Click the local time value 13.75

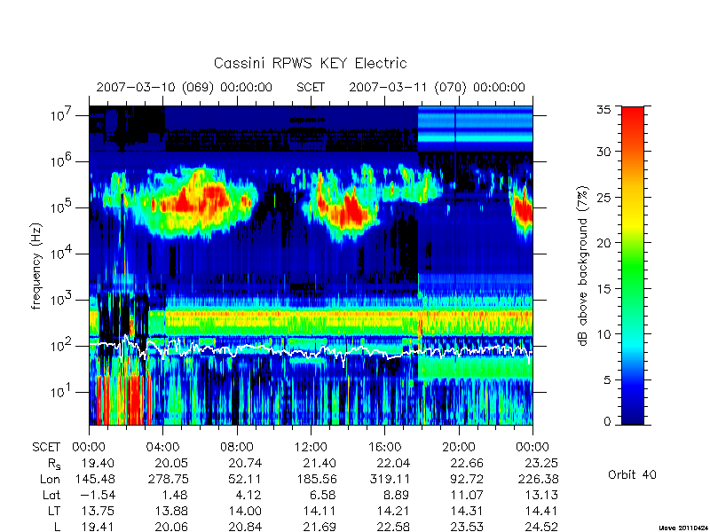[x=98, y=511]
